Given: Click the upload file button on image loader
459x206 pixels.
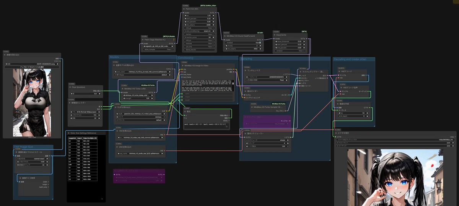Looking at the screenshot, I should [x=31, y=67].
